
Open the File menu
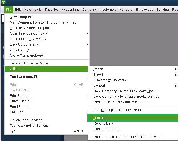[x=9, y=10]
